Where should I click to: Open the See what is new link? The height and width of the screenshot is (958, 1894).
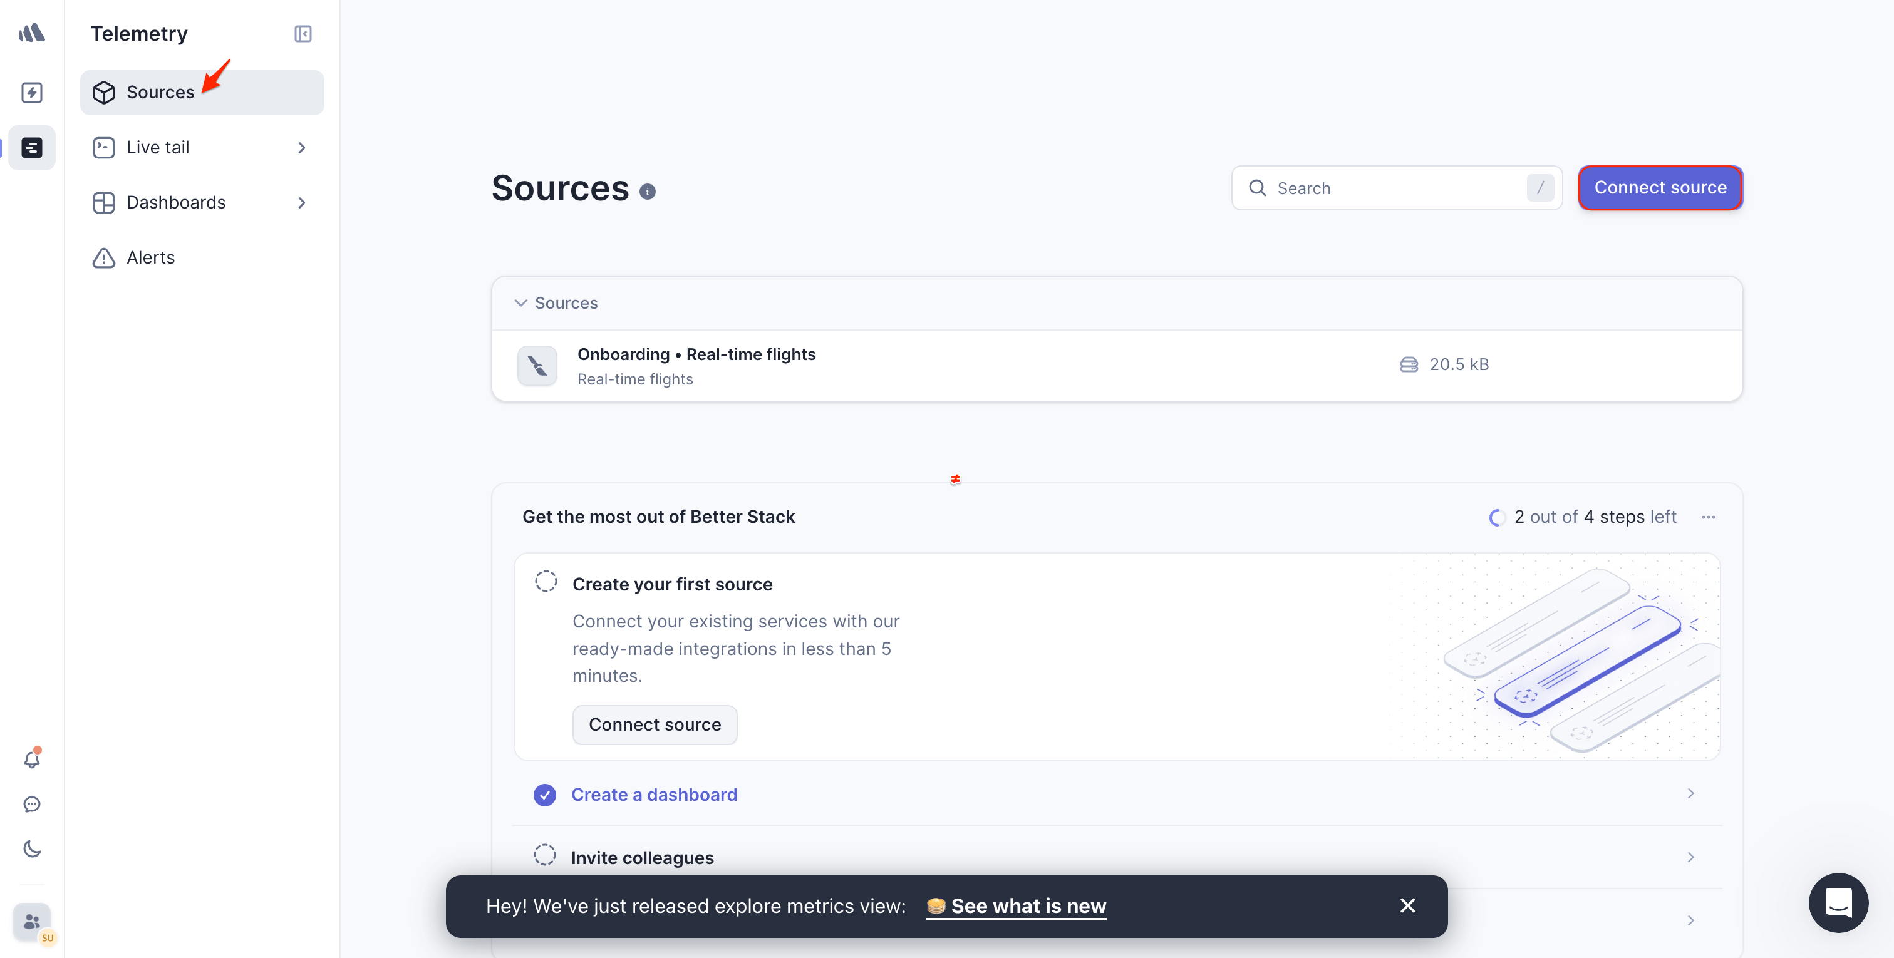[x=1027, y=906]
